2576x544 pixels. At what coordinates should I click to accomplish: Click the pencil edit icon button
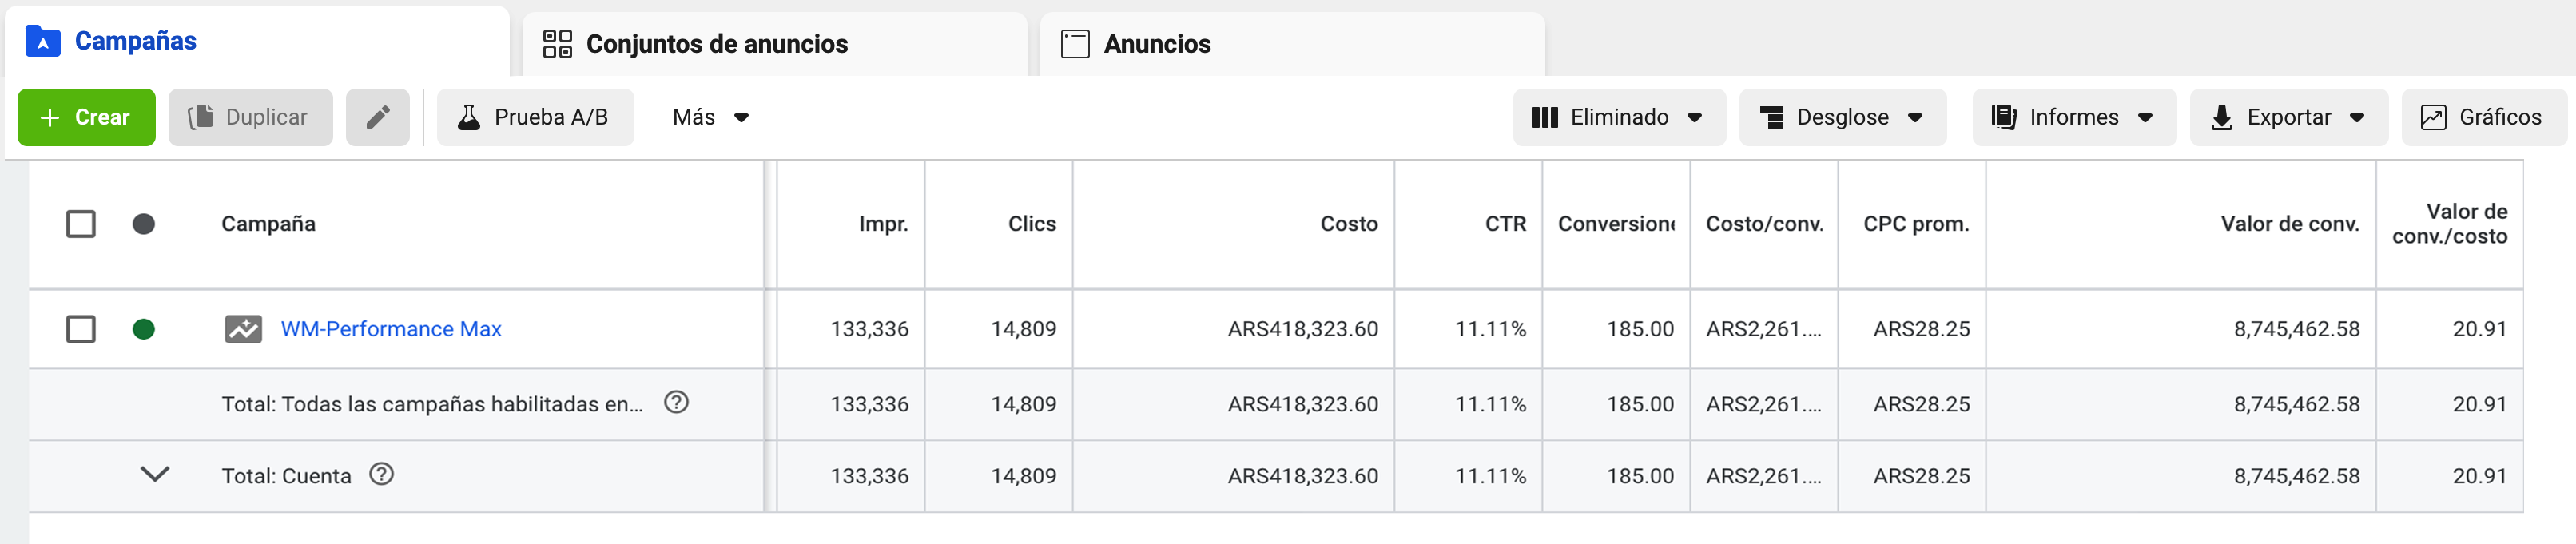(x=377, y=118)
